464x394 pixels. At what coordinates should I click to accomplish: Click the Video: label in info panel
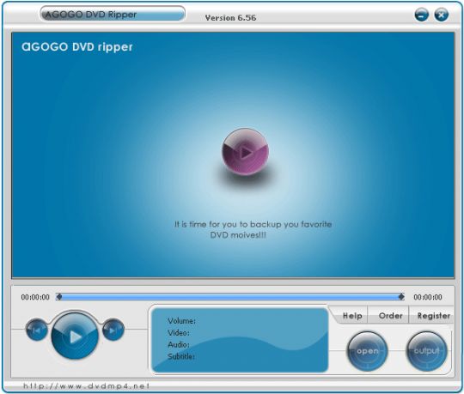179,333
